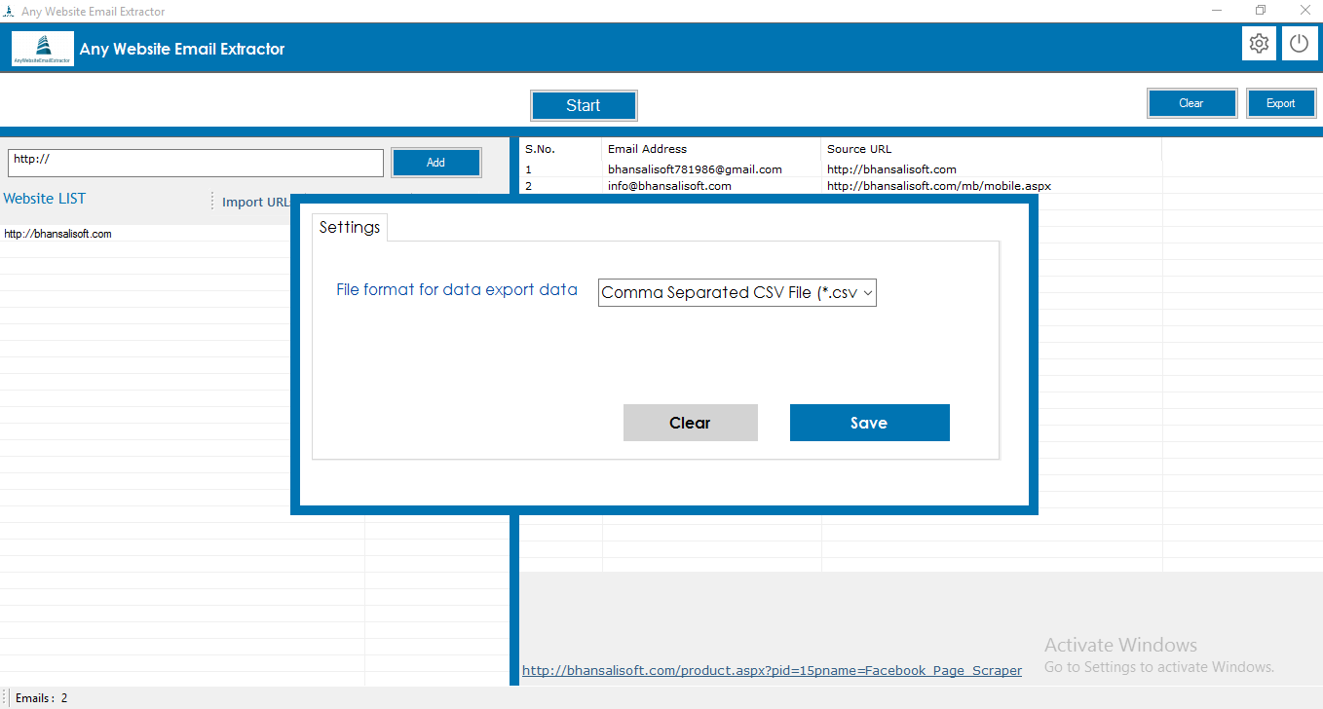This screenshot has width=1323, height=709.
Task: Click the app icon in the title bar
Action: [x=9, y=12]
